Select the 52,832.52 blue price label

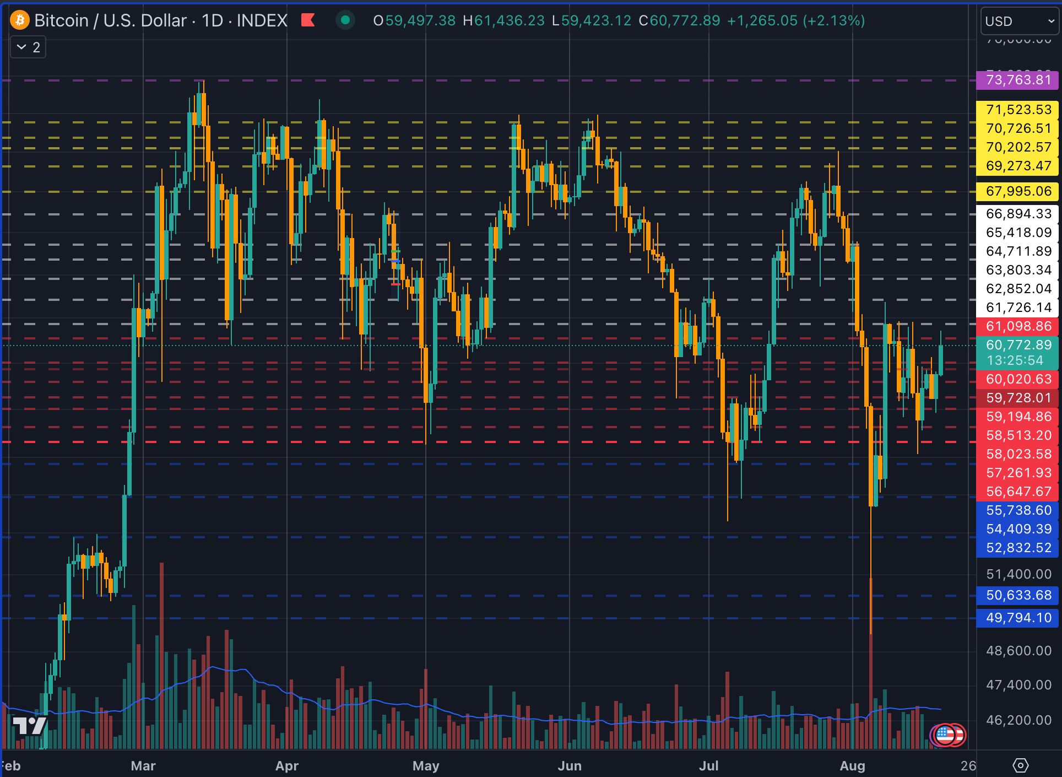1017,548
